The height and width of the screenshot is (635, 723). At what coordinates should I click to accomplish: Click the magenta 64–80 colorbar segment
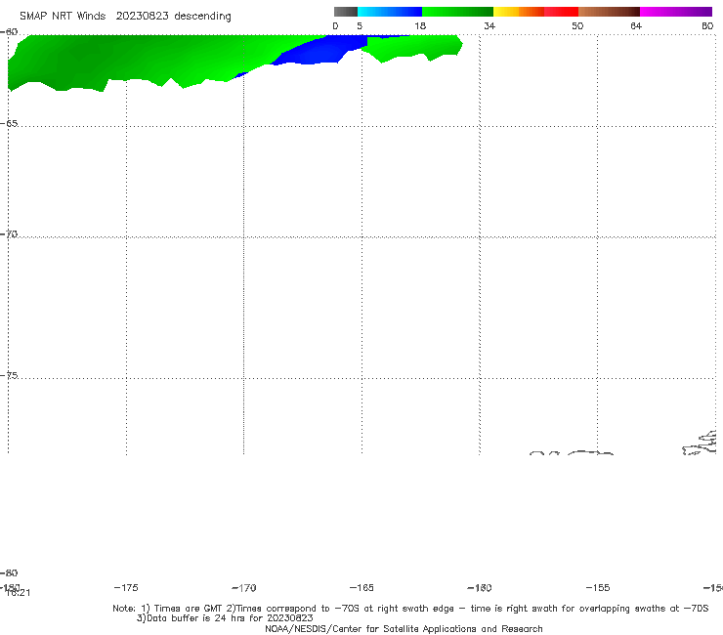[x=676, y=12]
